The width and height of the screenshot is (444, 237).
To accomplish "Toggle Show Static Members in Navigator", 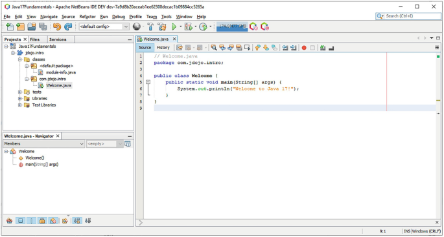I will [x=31, y=221].
